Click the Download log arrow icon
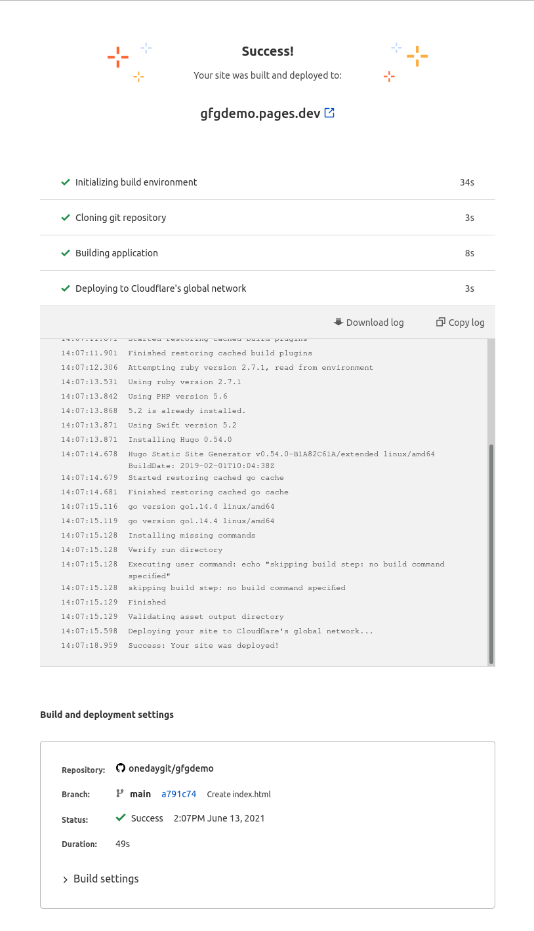The image size is (534, 931). (339, 322)
